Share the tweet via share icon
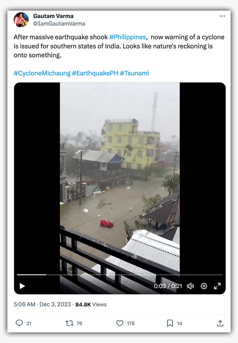The height and width of the screenshot is (343, 238). (220, 323)
